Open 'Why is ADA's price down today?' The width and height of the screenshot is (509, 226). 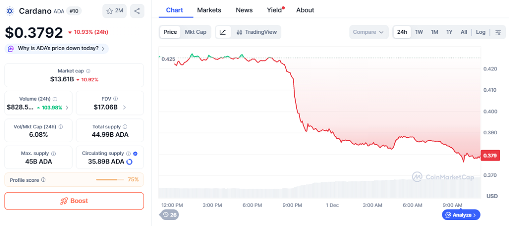57,49
